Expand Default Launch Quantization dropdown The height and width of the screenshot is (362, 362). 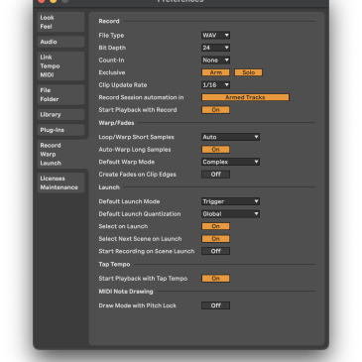point(230,214)
